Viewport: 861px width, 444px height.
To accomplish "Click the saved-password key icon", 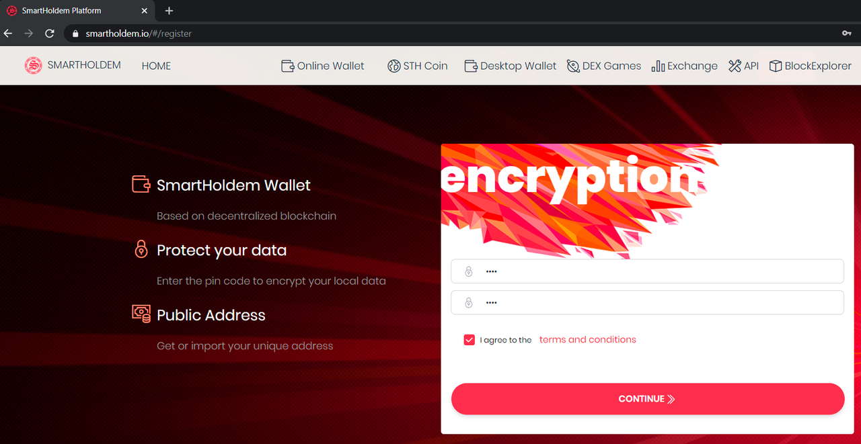I will 847,33.
